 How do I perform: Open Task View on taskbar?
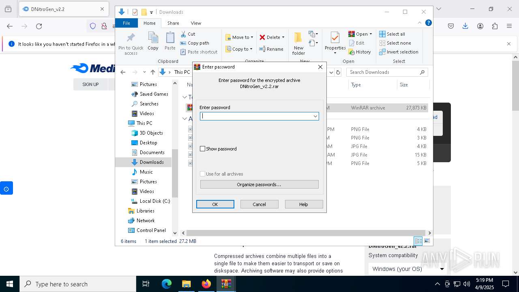tap(146, 284)
